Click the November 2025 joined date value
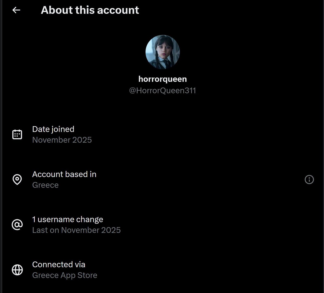This screenshot has height=293, width=324. click(x=62, y=140)
